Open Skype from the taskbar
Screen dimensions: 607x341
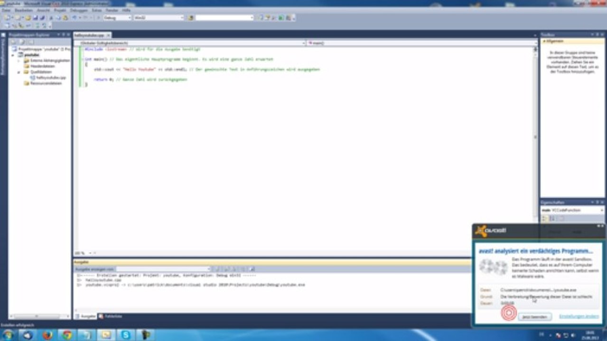tap(126, 335)
